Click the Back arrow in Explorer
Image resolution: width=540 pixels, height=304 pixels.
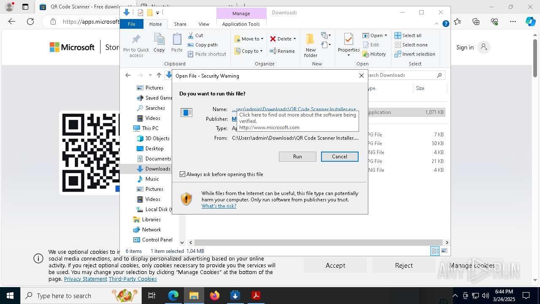tap(128, 75)
